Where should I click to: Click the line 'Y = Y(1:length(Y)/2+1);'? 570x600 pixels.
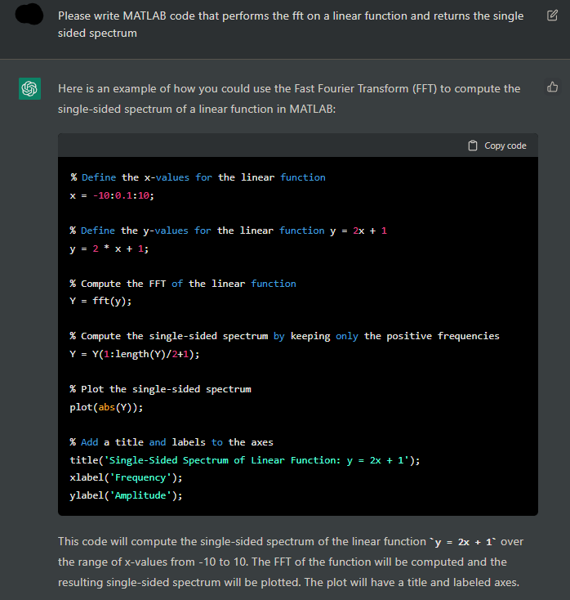(135, 354)
